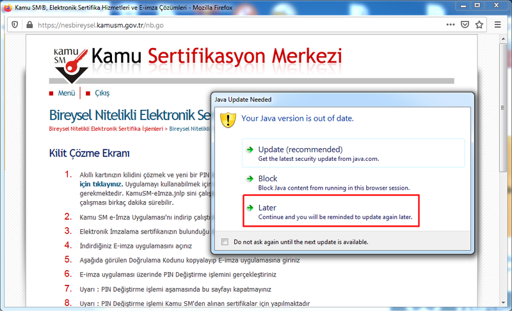Click the "için tıklayınız" link
512x311 pixels.
[98, 184]
